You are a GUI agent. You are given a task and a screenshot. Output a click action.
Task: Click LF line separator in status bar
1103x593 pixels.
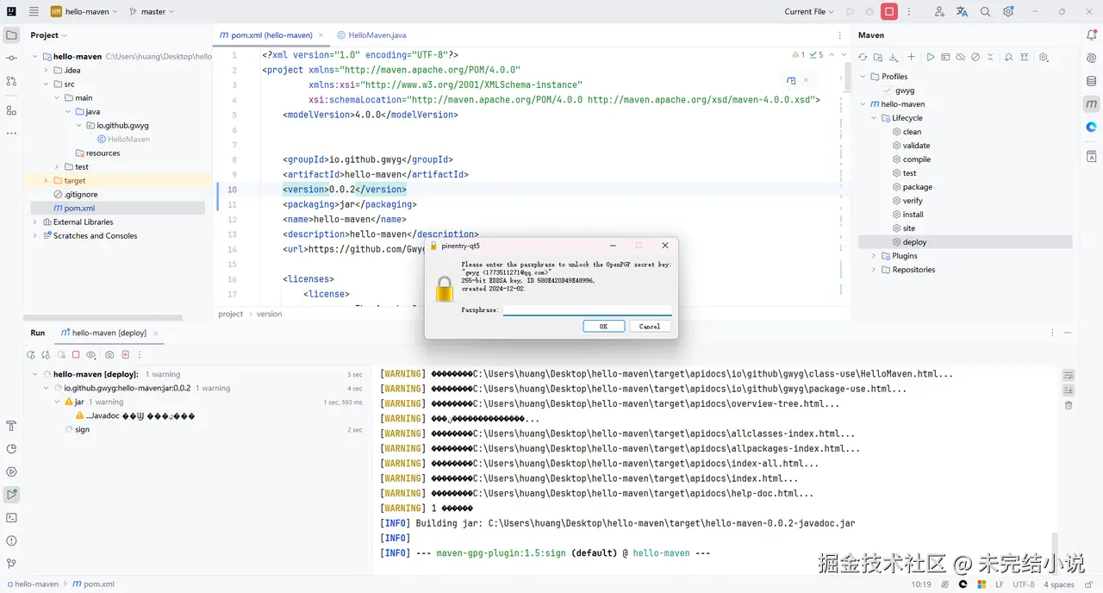click(1000, 584)
